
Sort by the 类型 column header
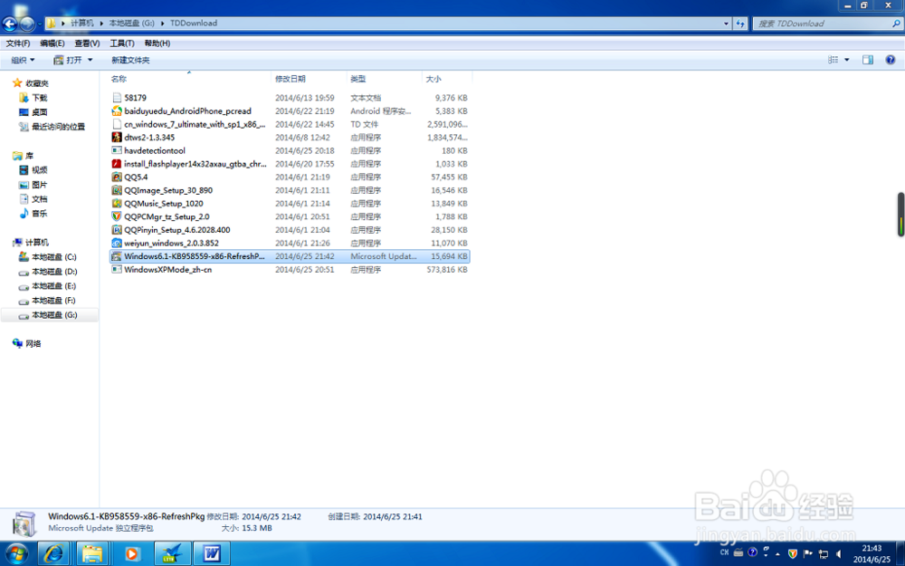click(x=385, y=79)
